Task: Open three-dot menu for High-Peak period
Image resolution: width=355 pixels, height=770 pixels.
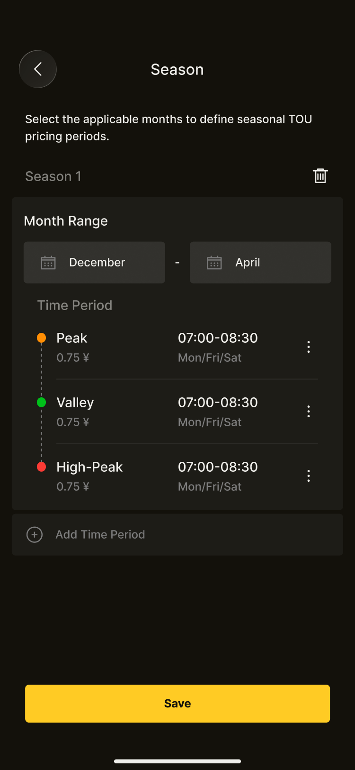Action: pyautogui.click(x=309, y=476)
